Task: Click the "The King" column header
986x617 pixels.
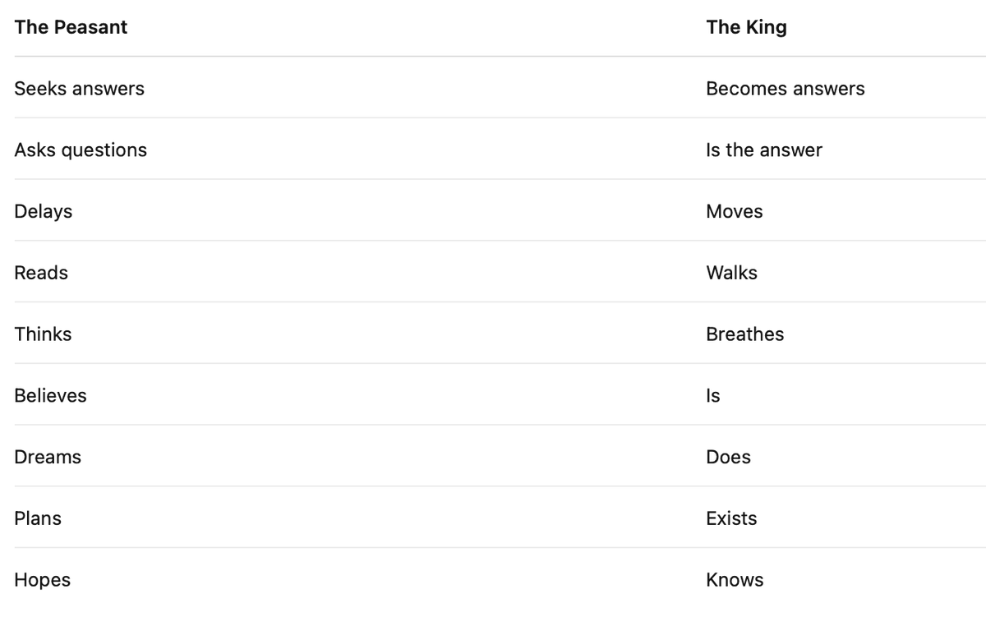Action: [746, 27]
